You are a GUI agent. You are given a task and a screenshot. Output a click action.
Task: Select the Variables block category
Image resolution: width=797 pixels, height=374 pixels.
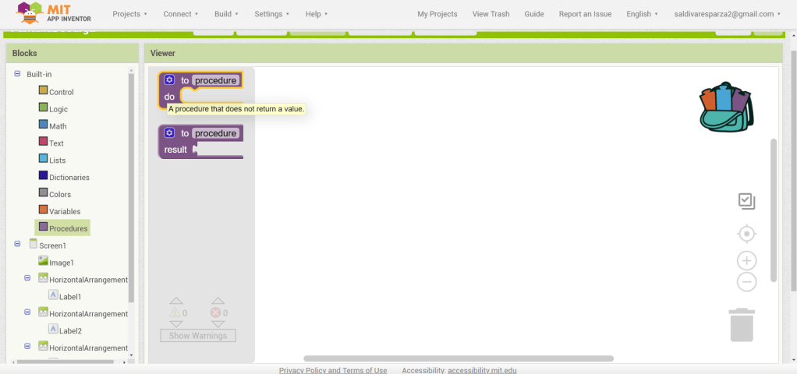tap(63, 212)
